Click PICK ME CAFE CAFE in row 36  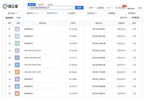coord(33,65)
